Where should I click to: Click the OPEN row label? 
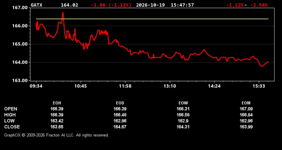coord(11,109)
